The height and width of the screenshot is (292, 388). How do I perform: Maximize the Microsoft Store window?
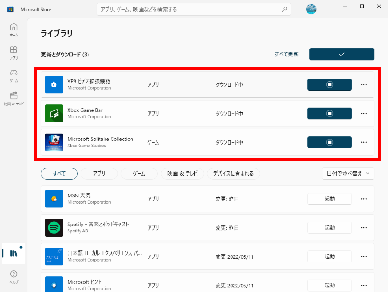tap(362, 6)
